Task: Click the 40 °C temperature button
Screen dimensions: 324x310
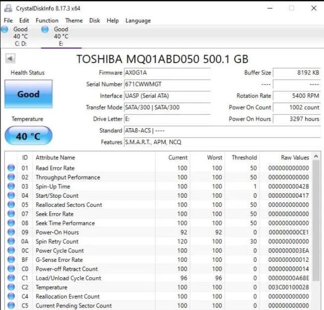Action: point(28,136)
